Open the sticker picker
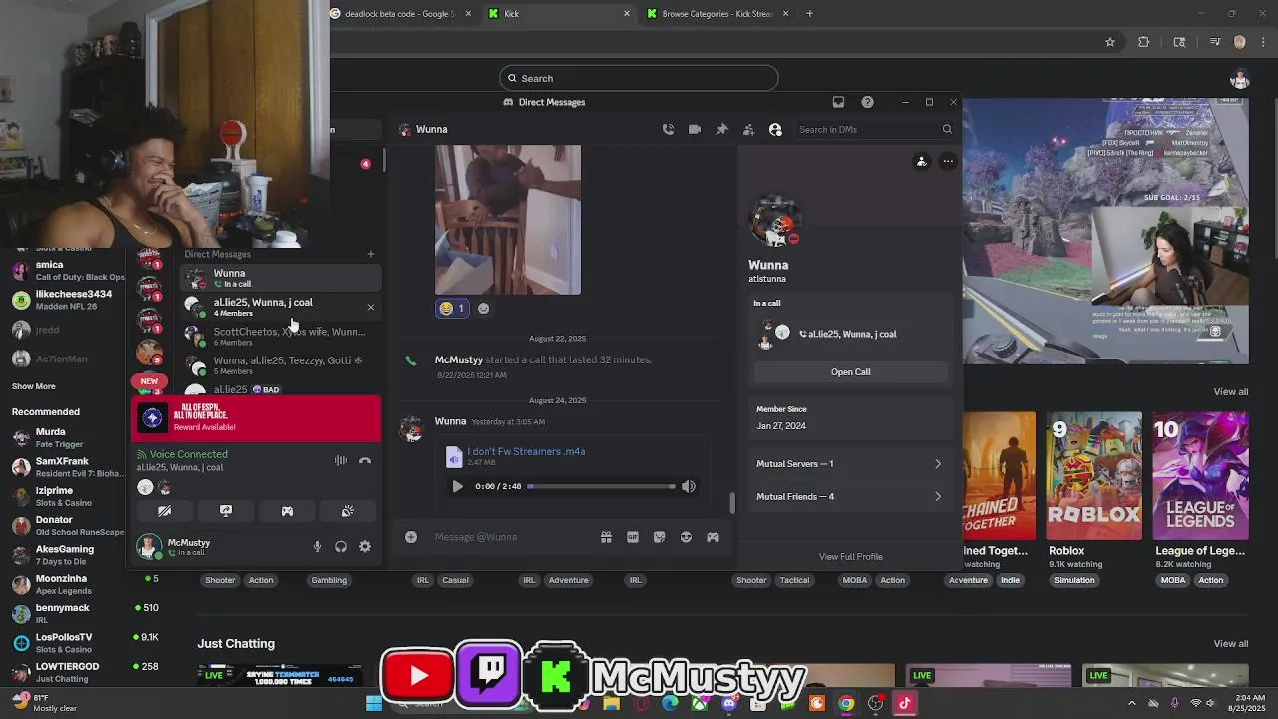Screen dimensions: 1278x719 click(659, 537)
